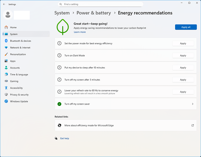Click the Find a setting search box

101,4
